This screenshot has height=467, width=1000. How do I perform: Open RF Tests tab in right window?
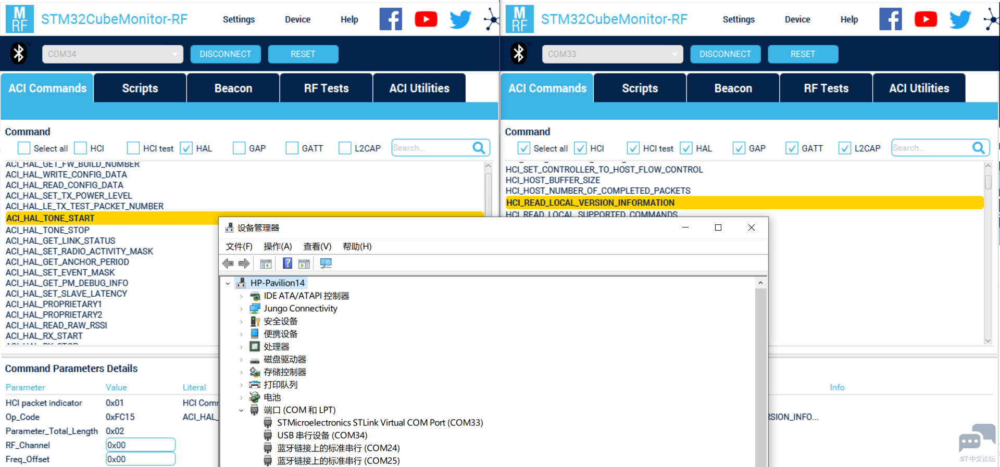826,88
